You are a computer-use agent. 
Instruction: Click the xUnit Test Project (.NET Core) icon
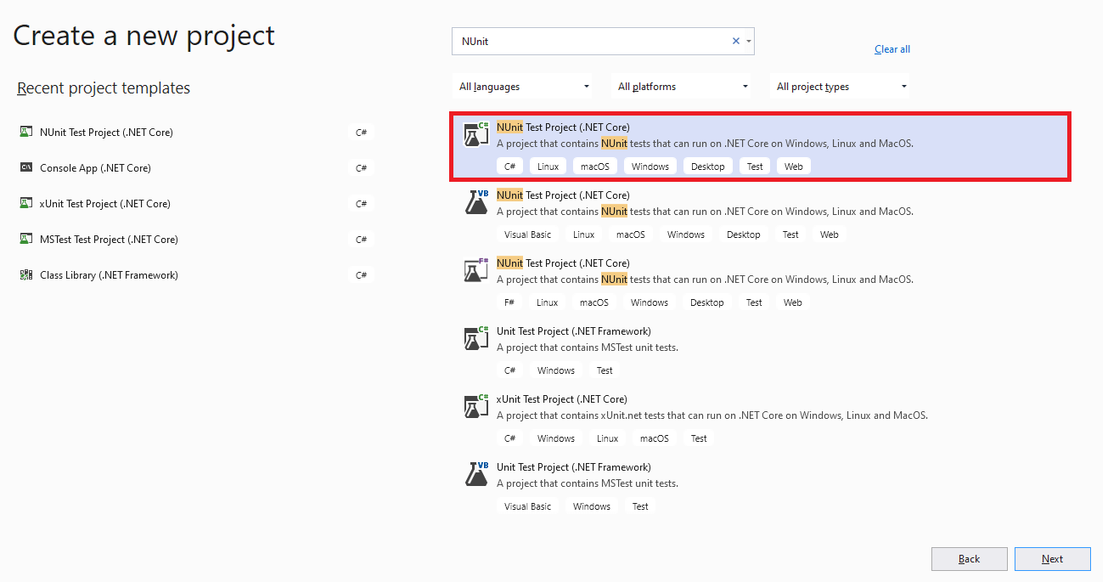pyautogui.click(x=475, y=406)
